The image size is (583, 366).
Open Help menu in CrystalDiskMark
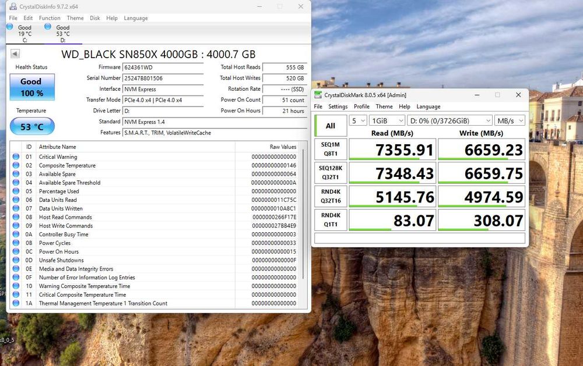(405, 106)
